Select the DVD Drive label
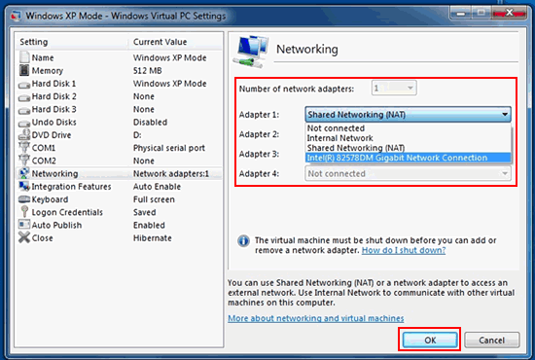 coord(52,135)
